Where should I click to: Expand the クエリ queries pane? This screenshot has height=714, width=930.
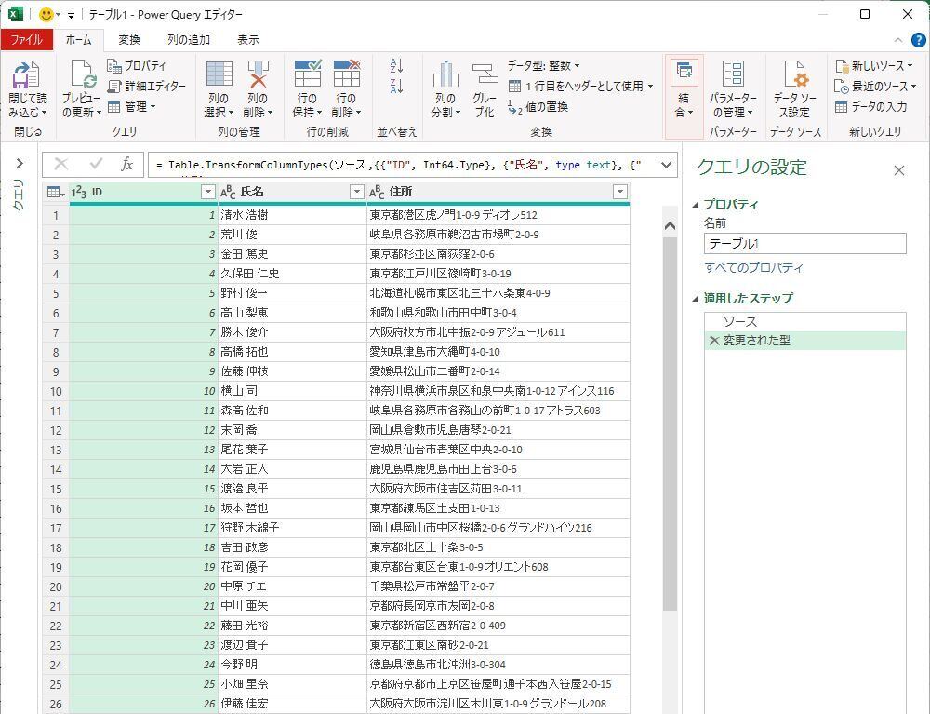tap(20, 163)
